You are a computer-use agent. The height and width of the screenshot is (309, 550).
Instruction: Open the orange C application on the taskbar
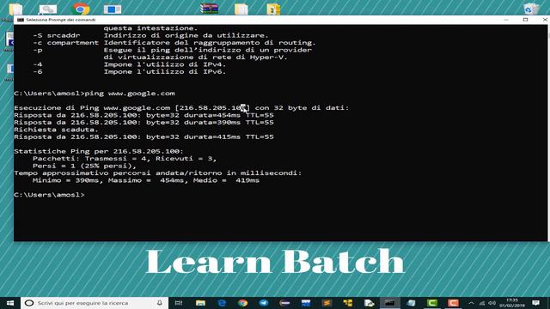453,303
